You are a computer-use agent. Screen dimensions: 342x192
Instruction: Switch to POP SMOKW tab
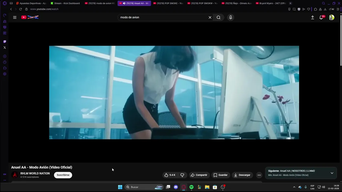point(203,3)
